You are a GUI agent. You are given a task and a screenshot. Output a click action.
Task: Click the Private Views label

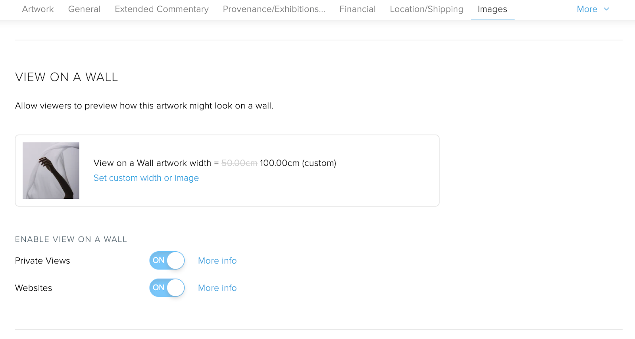tap(42, 261)
